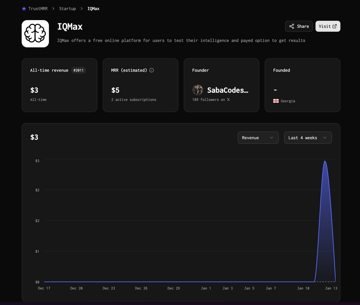Click the IQMax breadcrumb item
This screenshot has width=360, height=305.
click(93, 9)
